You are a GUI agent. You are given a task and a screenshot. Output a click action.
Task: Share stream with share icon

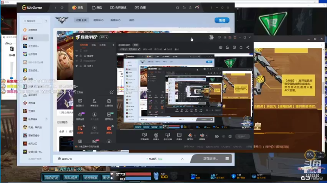click(248, 47)
